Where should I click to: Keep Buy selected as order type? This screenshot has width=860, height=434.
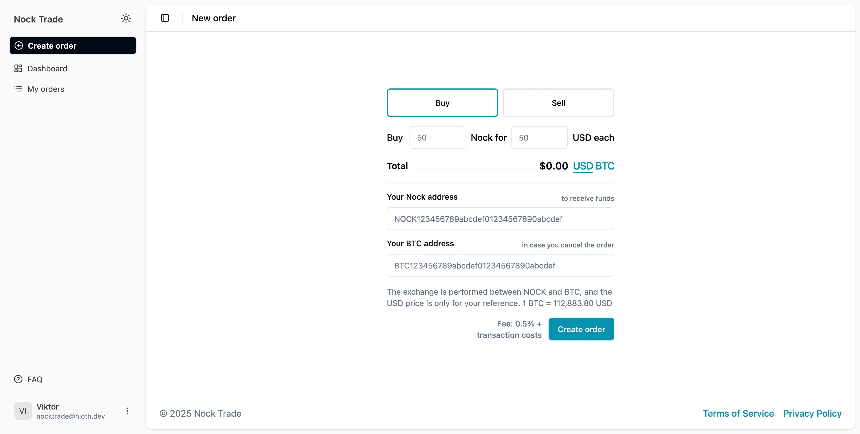point(442,102)
